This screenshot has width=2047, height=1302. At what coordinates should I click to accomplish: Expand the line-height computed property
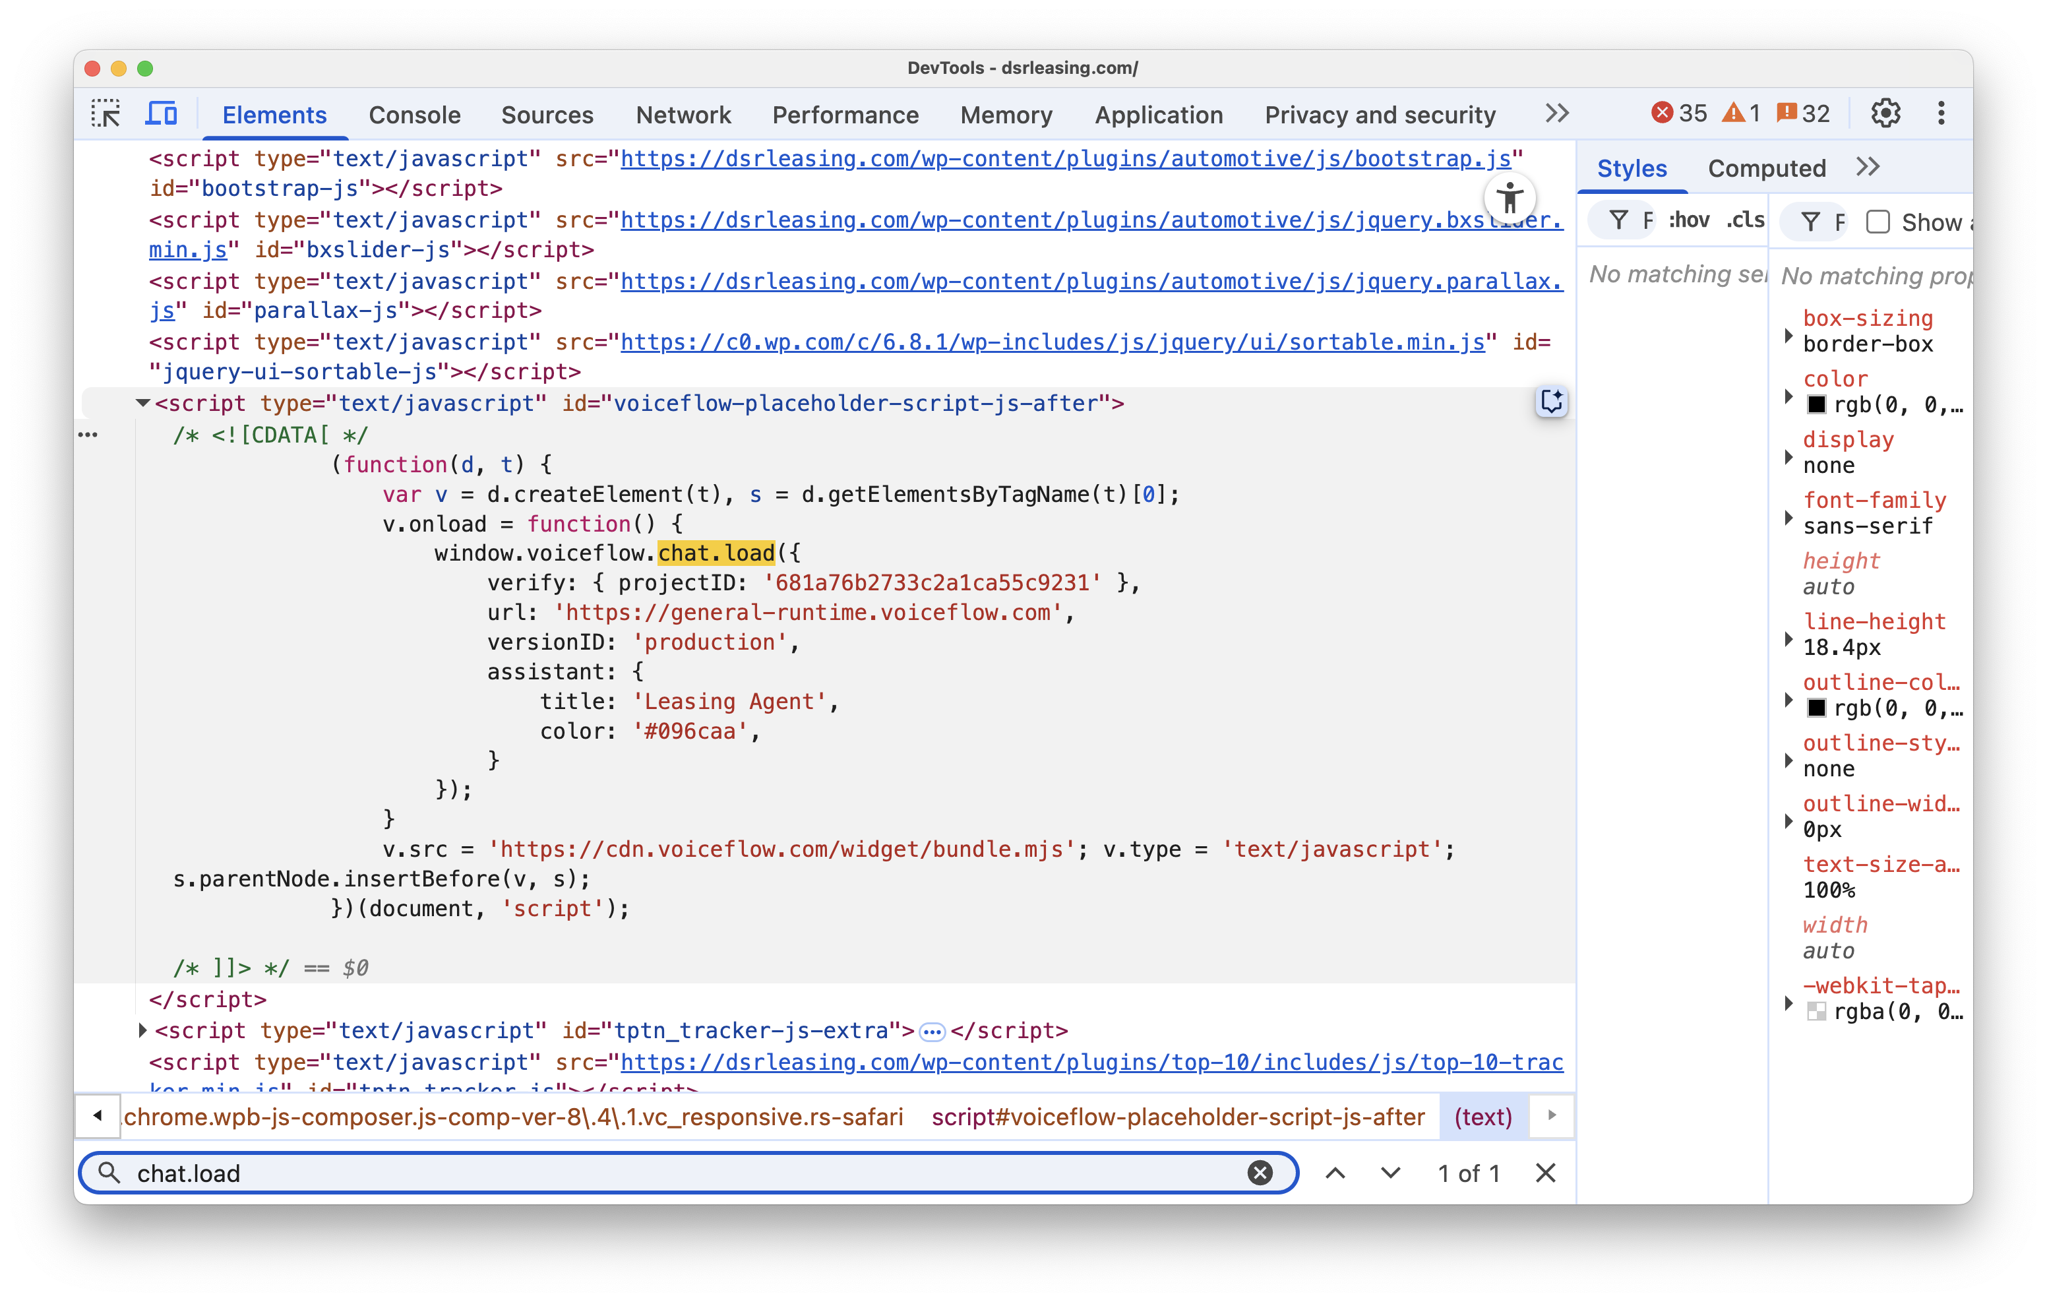tap(1788, 640)
